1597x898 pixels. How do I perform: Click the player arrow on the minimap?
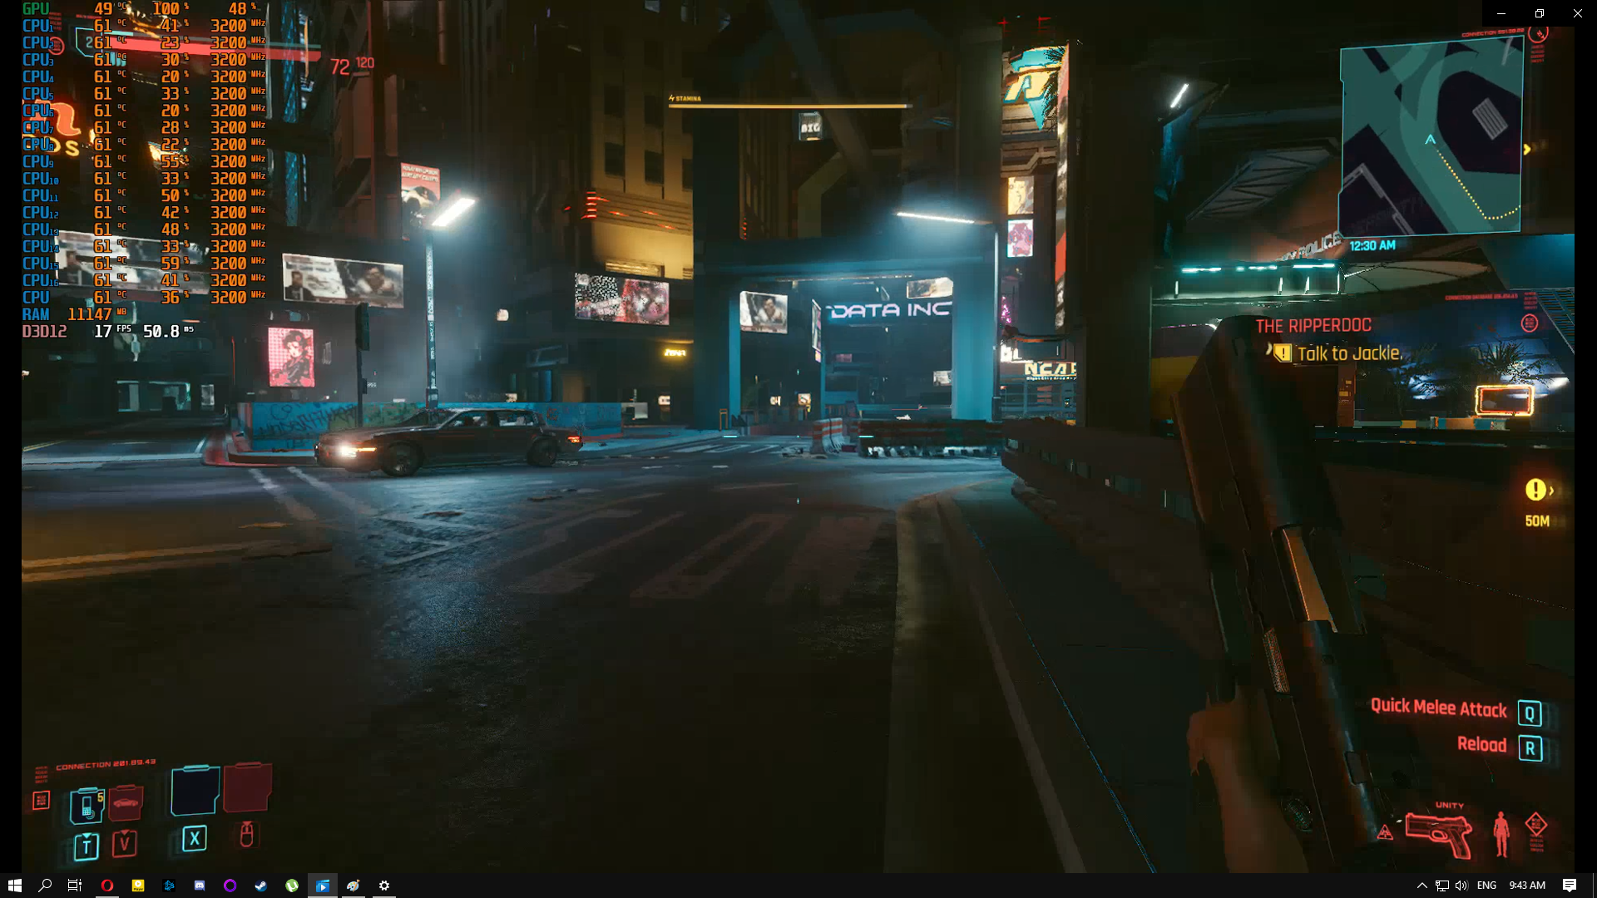coord(1430,140)
